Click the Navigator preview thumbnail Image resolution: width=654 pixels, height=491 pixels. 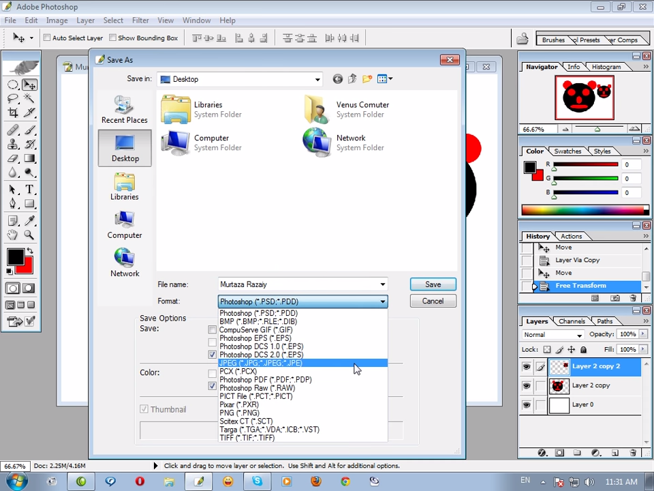(x=585, y=98)
